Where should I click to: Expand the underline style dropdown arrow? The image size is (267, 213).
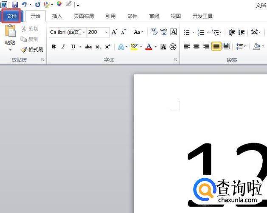(x=80, y=46)
